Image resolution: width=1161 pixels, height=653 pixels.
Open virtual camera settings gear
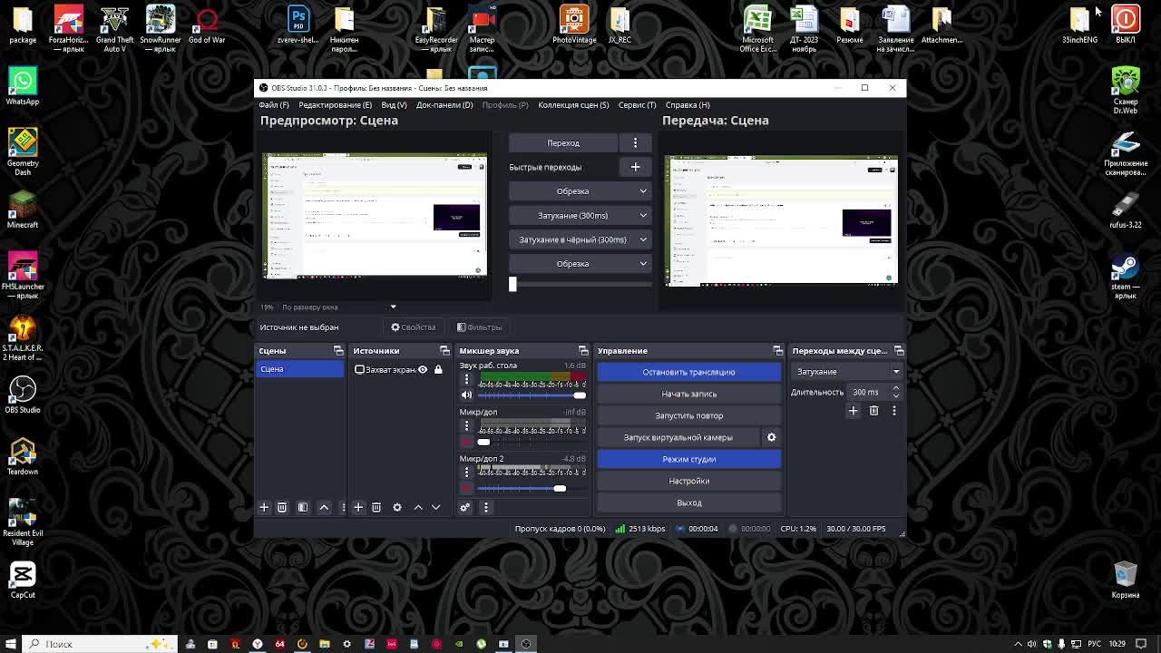pyautogui.click(x=771, y=437)
